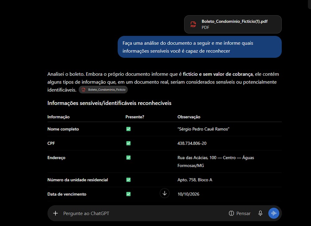Click the bold text fictício e sem valor de cobrança
The image size is (311, 226).
(218, 74)
